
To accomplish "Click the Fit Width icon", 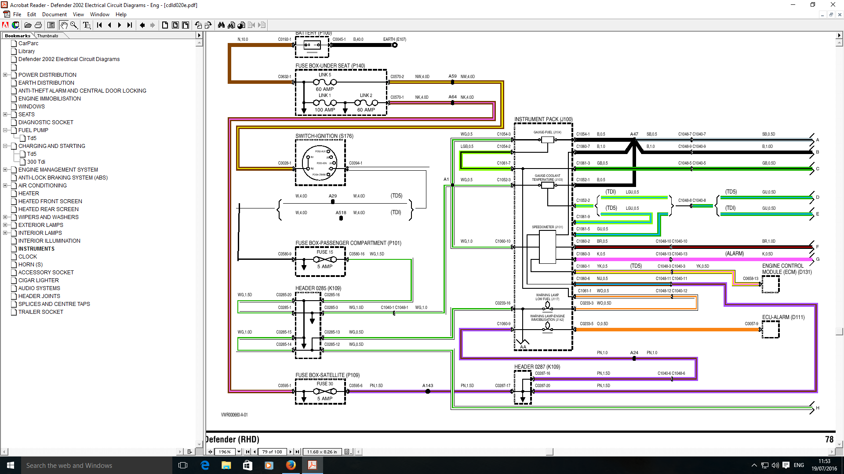I will (x=186, y=25).
